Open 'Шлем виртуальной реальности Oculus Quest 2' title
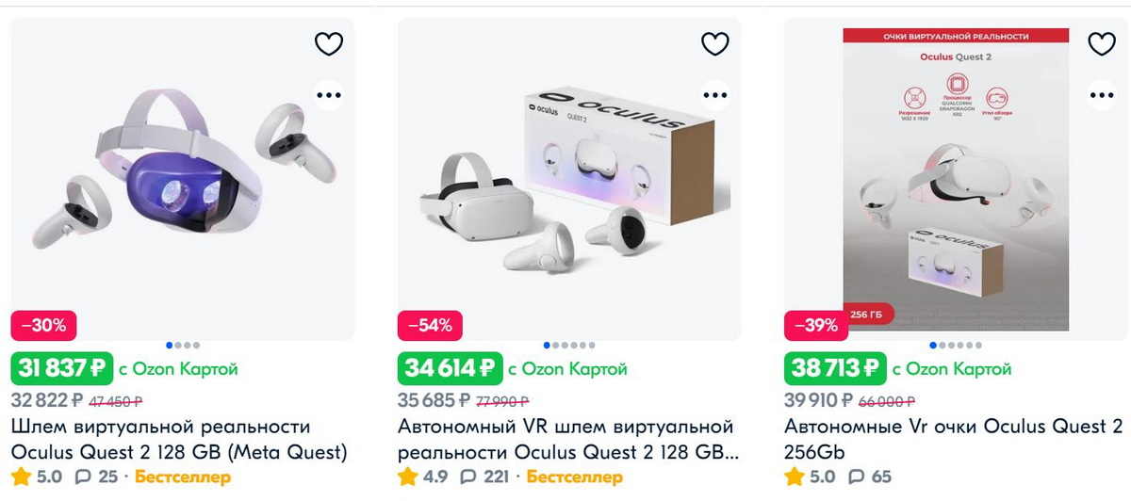Image resolution: width=1131 pixels, height=501 pixels. click(179, 440)
